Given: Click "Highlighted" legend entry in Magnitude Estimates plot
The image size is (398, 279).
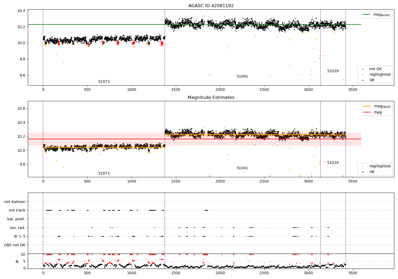Looking at the screenshot, I should [377, 166].
